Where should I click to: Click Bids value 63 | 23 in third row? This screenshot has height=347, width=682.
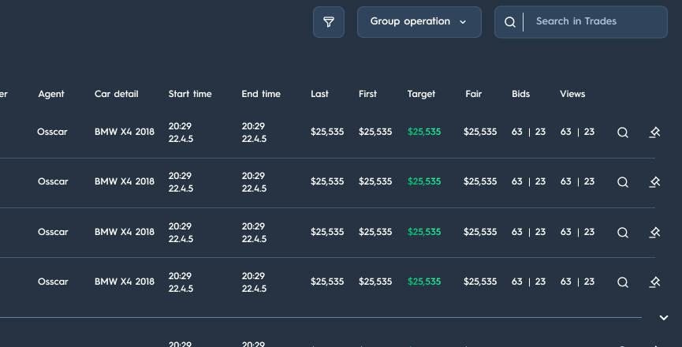coord(528,232)
